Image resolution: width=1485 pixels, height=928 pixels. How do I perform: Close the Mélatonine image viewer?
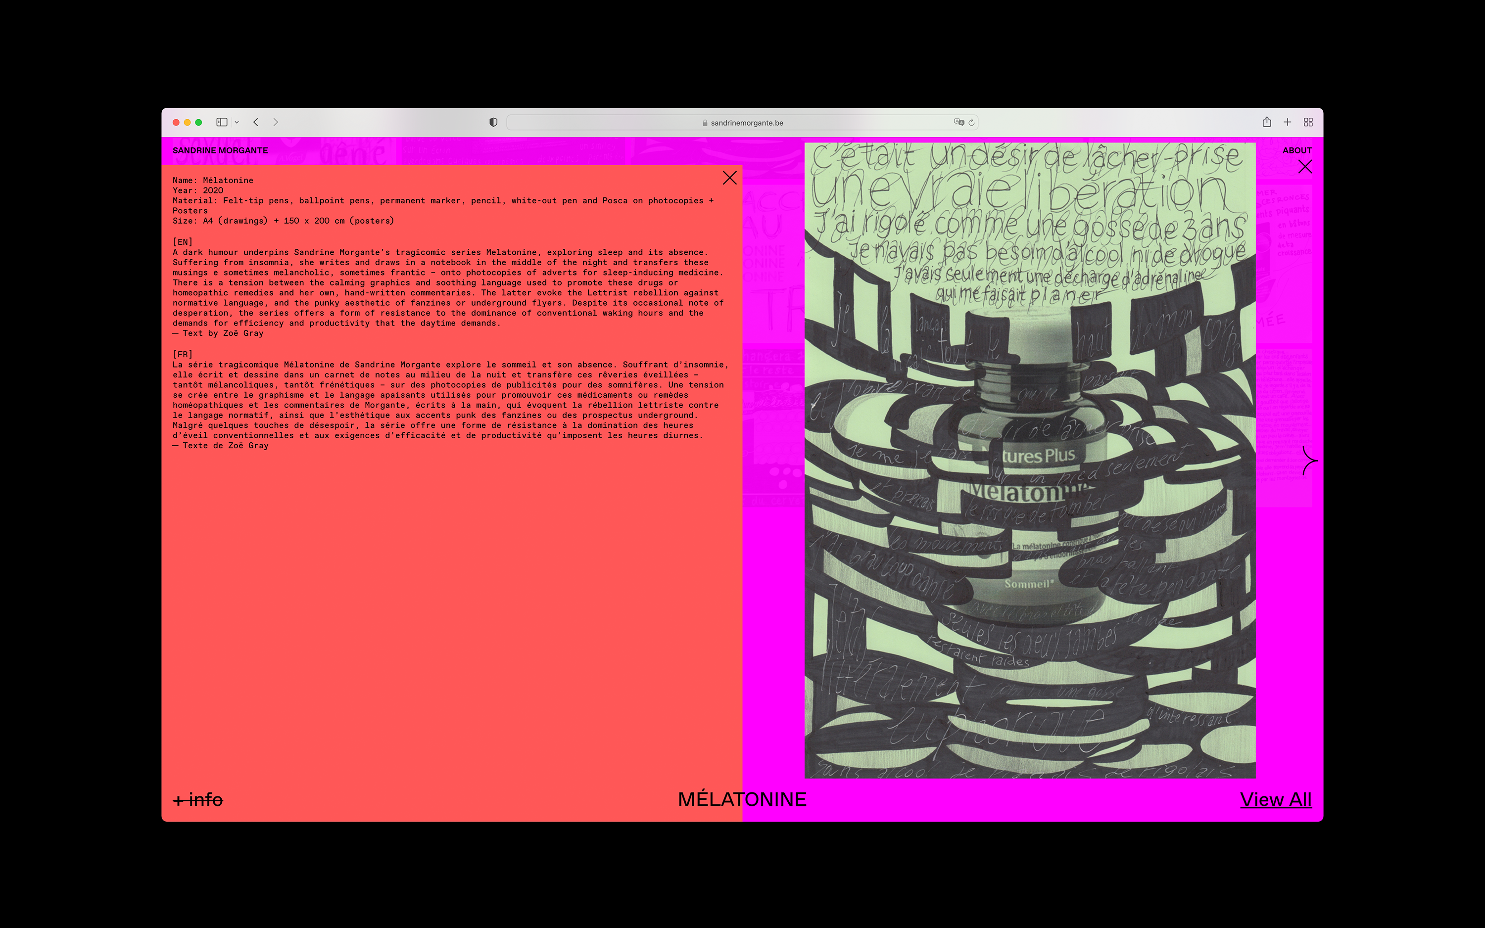coord(1305,167)
